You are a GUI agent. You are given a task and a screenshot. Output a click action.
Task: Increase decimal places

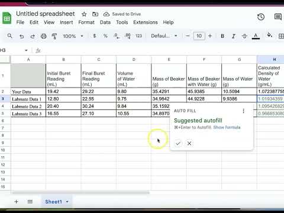(x=128, y=36)
